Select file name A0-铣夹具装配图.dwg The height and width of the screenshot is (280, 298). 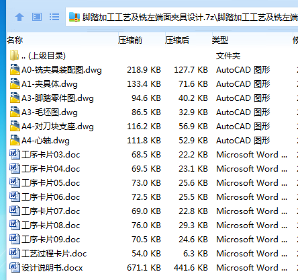coord(62,70)
